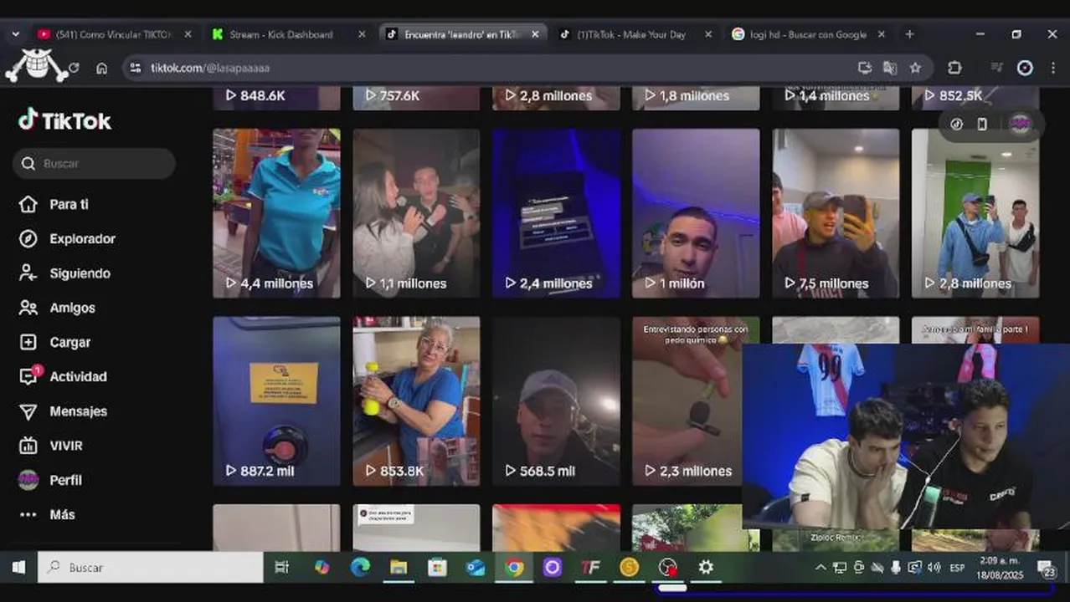Open File Explorer from taskbar
Screen dimensions: 1070x602
[x=399, y=568]
